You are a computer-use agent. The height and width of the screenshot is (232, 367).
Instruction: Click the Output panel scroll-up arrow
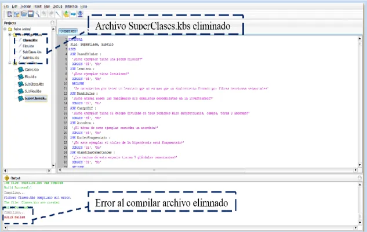pos(360,185)
